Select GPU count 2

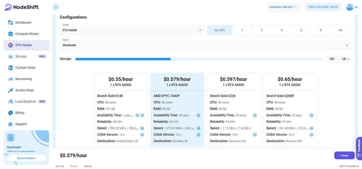click(x=262, y=30)
